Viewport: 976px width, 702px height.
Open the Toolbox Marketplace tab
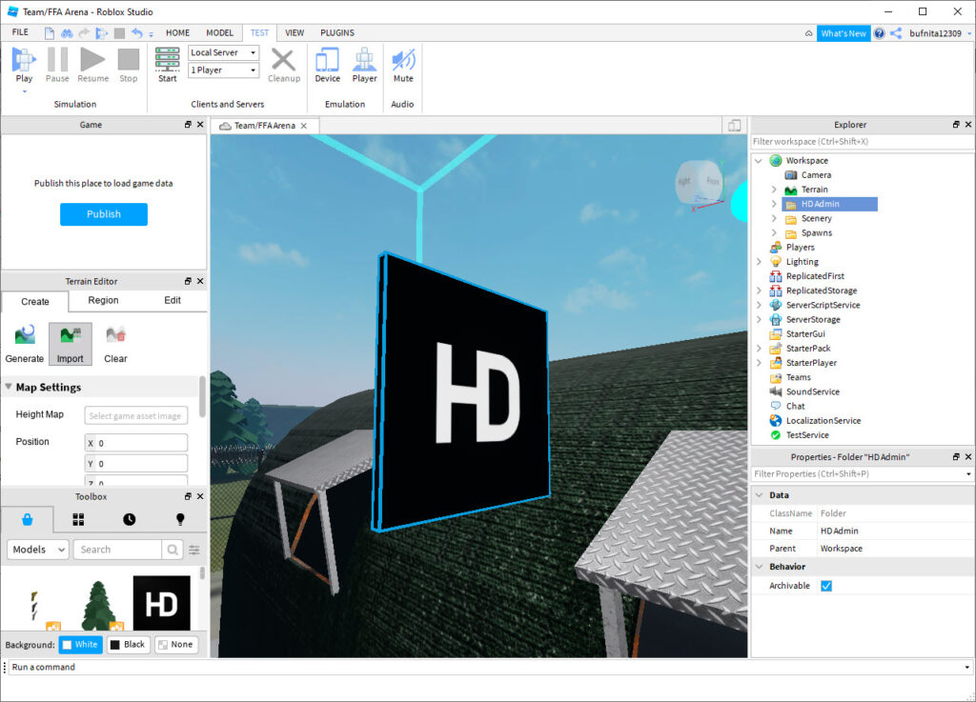pos(28,519)
